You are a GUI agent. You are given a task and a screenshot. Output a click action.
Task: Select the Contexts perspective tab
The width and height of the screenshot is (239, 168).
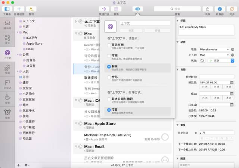[x=7, y=54]
